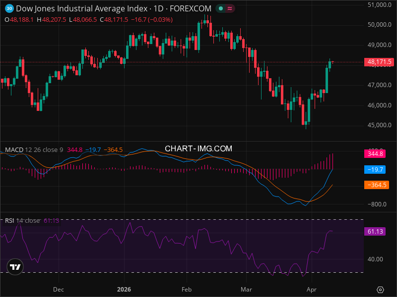The image size is (397, 297).
Task: Click the RSI value label 61.13
Action: click(375, 231)
